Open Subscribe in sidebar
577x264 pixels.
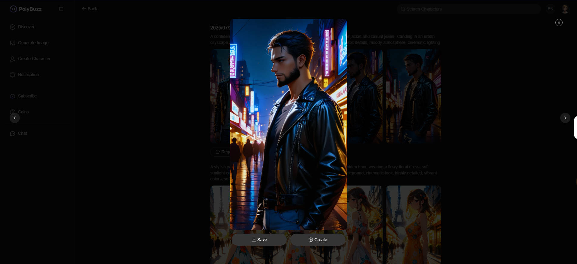coord(27,96)
